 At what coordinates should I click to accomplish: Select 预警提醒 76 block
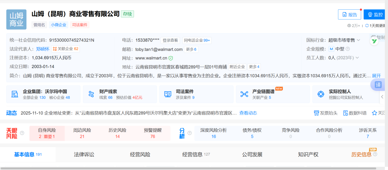click(x=153, y=133)
